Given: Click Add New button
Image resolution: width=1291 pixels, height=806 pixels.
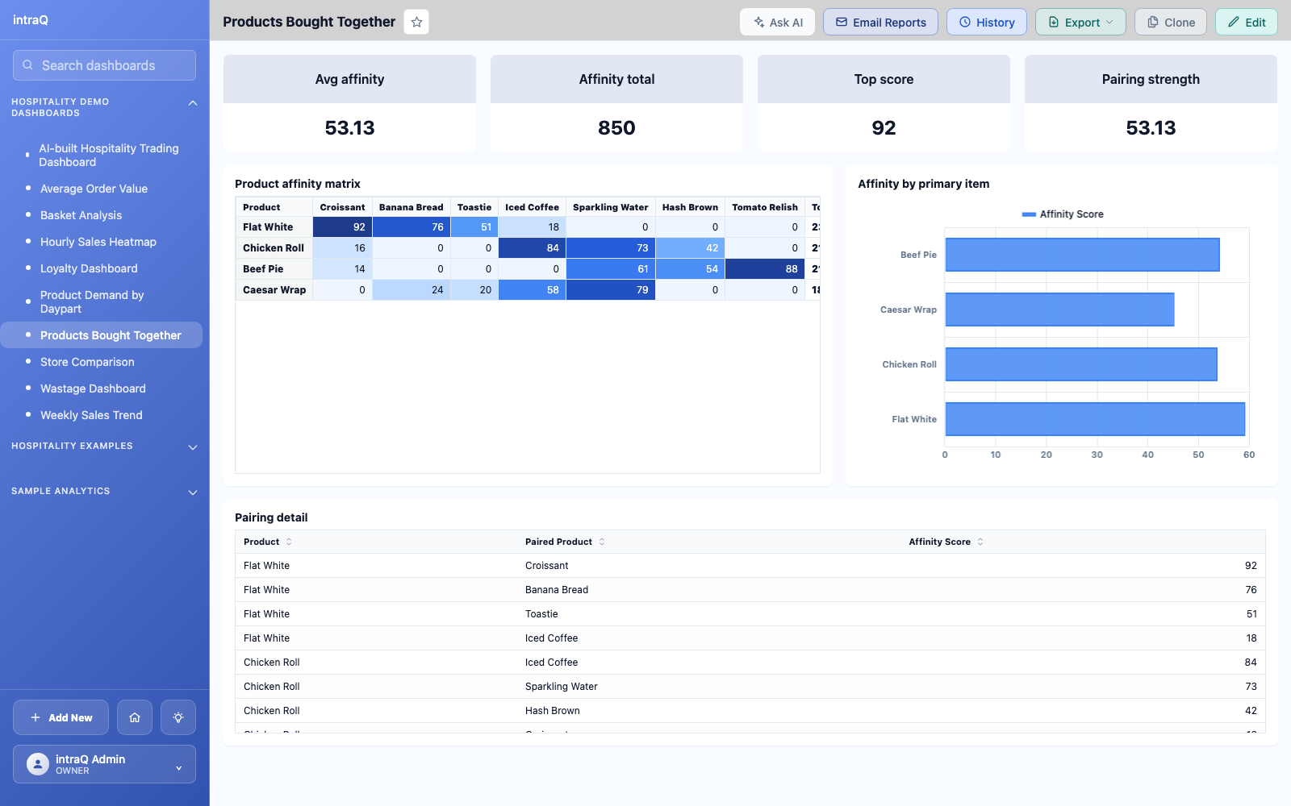Looking at the screenshot, I should click(x=61, y=717).
